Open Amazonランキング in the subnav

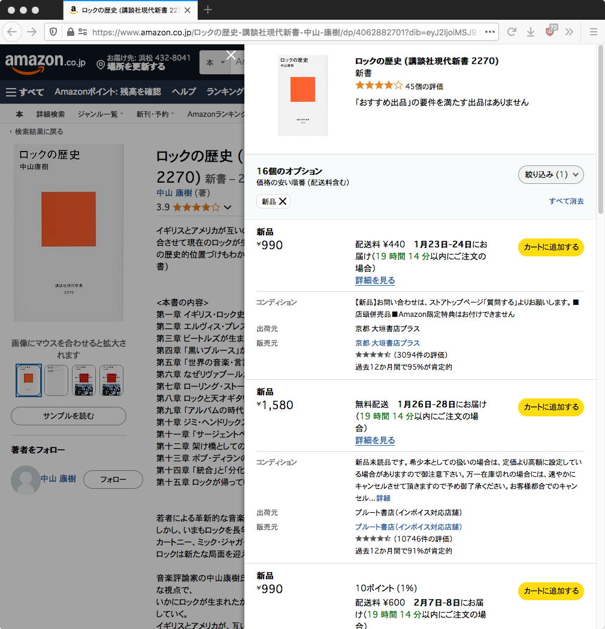tap(216, 114)
